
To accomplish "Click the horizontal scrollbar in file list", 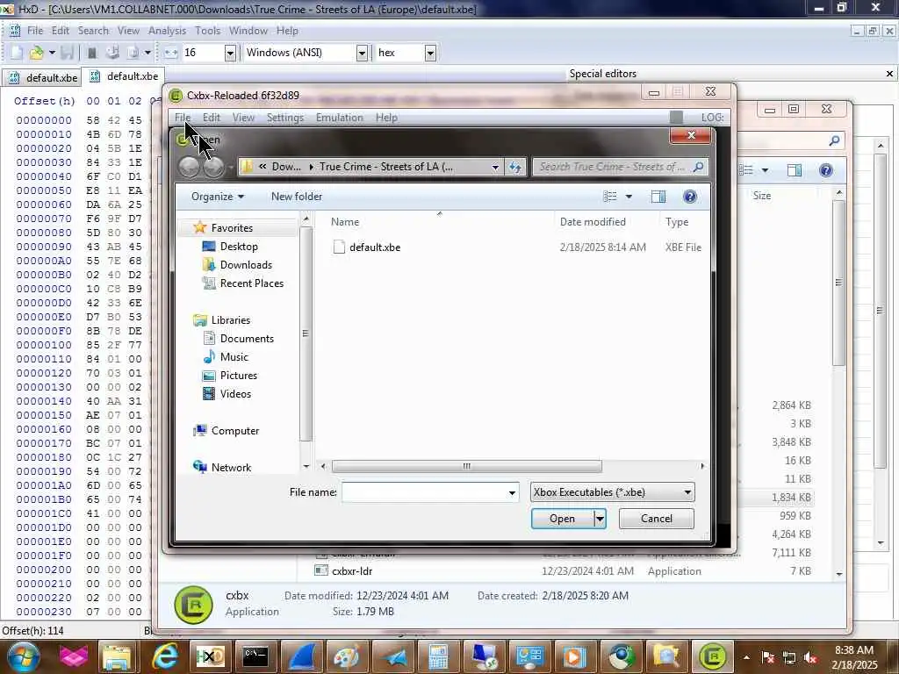I will pyautogui.click(x=467, y=467).
